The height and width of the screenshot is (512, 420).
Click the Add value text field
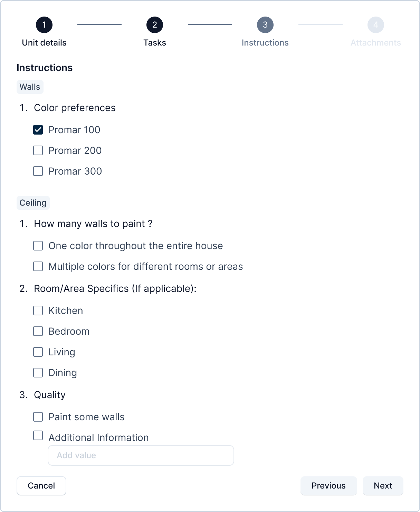coord(141,455)
